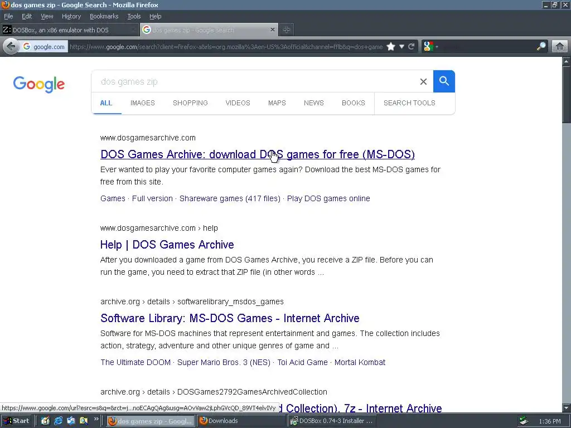571x428 pixels.
Task: Expand hidden quick launch items chevron
Action: coord(96,419)
